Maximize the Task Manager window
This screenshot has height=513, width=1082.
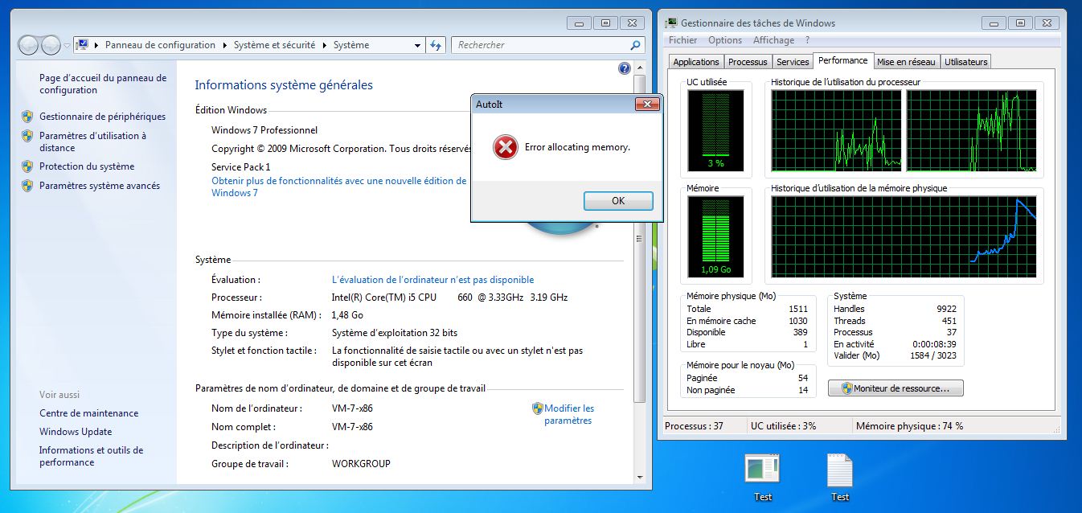tap(1020, 23)
